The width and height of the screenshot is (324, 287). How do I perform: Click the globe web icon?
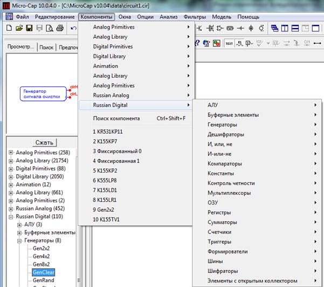[x=206, y=43]
